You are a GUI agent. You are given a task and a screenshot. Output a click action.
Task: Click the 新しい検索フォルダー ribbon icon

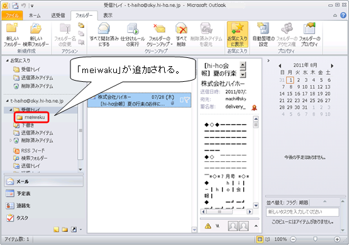pyautogui.click(x=36, y=28)
